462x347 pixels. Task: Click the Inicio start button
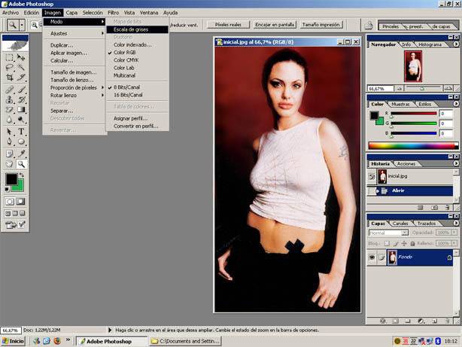[x=13, y=341]
